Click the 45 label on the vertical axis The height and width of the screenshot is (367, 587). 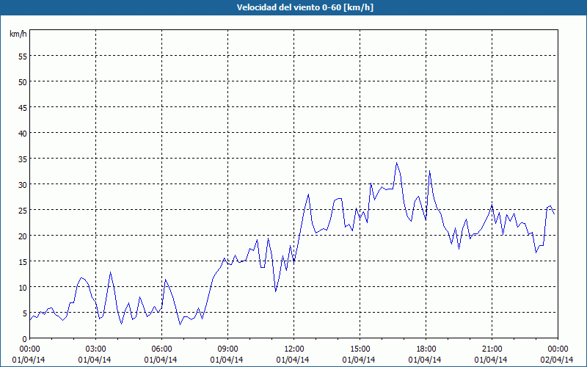click(x=23, y=107)
